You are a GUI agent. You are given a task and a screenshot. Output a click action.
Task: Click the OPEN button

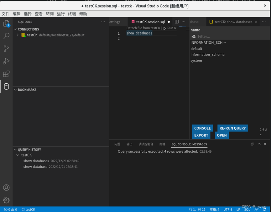point(222,135)
